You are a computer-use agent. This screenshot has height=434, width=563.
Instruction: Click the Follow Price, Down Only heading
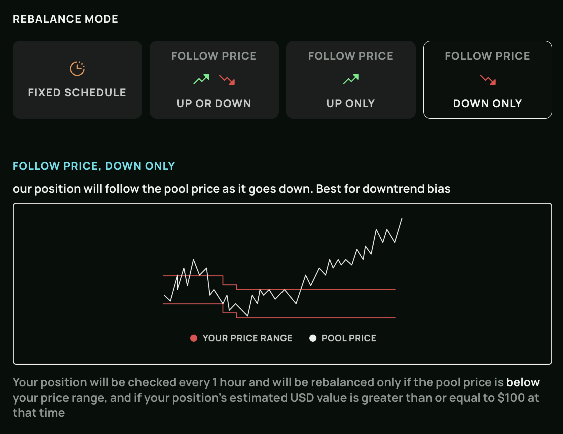[94, 166]
